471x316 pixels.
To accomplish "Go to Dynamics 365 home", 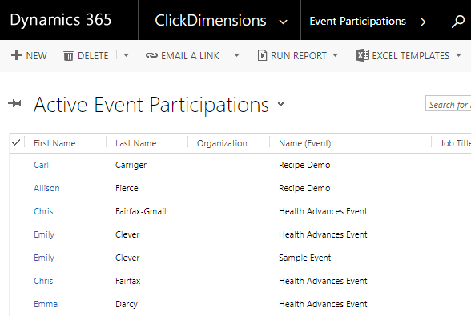I will [x=61, y=20].
